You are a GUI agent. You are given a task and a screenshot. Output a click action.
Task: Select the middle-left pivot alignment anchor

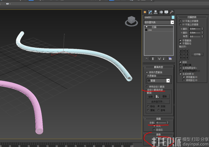pyautogui.click(x=181, y=54)
